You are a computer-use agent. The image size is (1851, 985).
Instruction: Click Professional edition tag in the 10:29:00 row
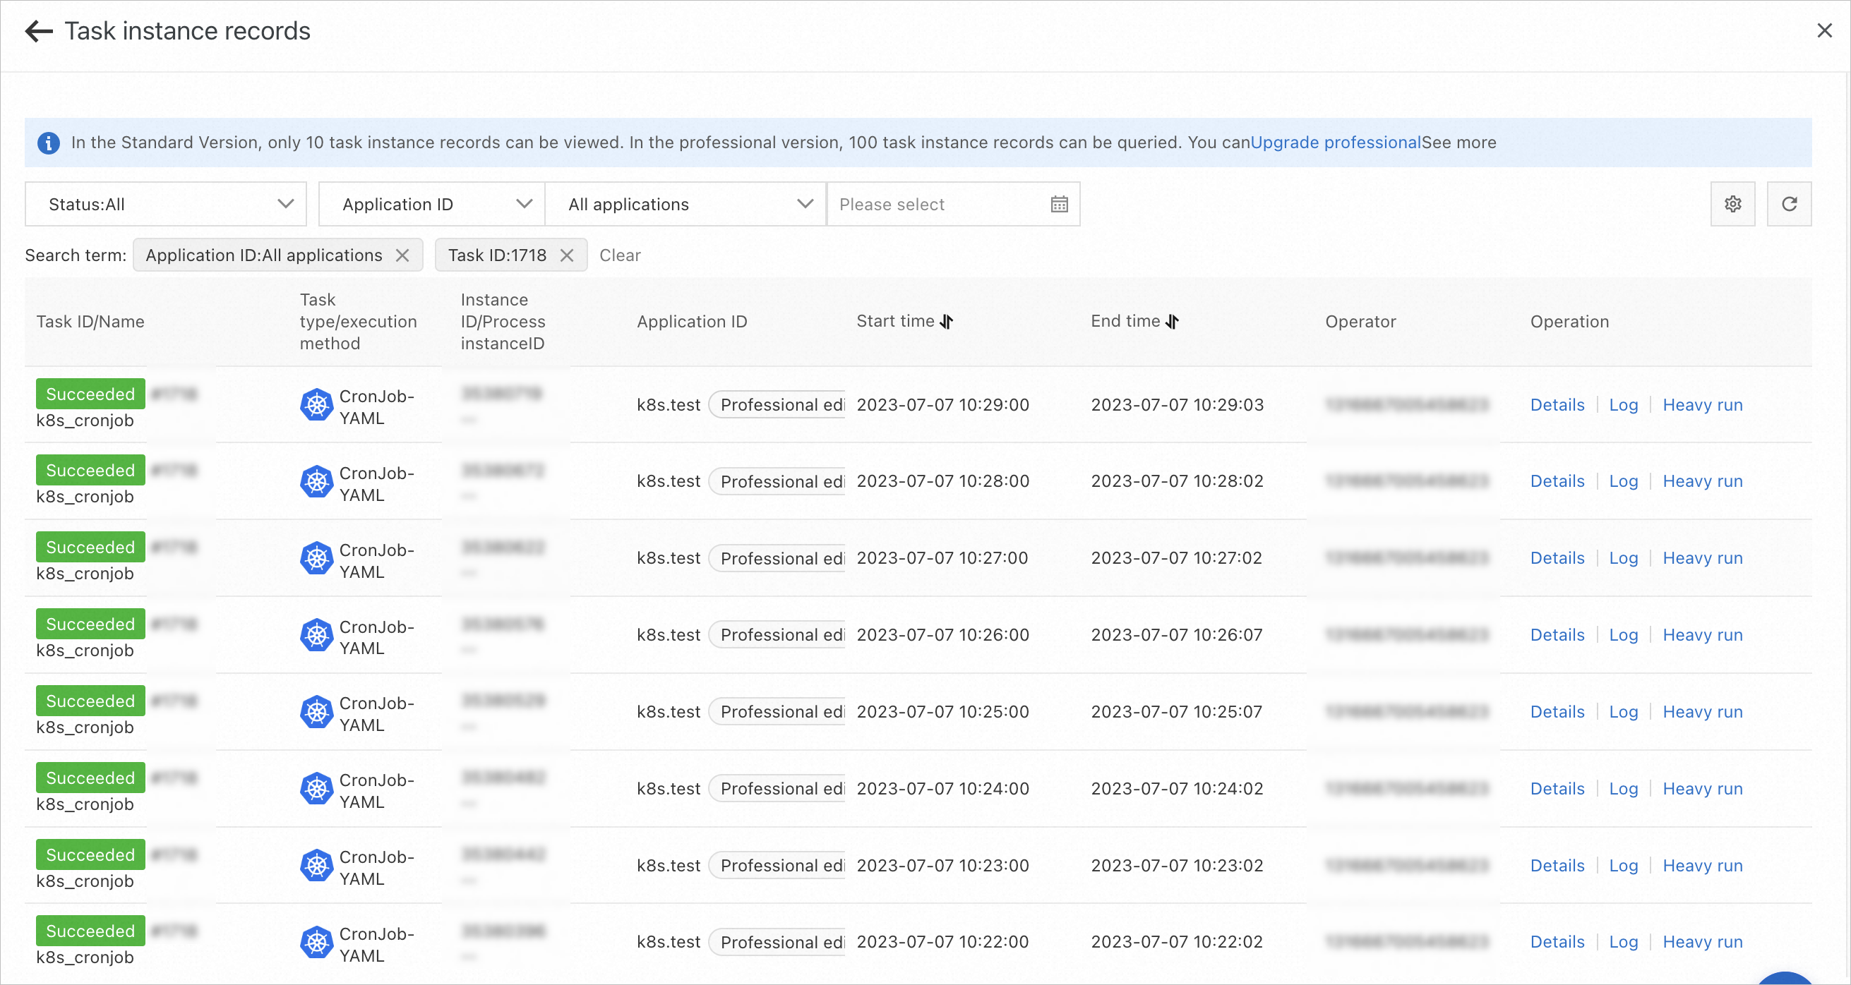[x=777, y=405]
